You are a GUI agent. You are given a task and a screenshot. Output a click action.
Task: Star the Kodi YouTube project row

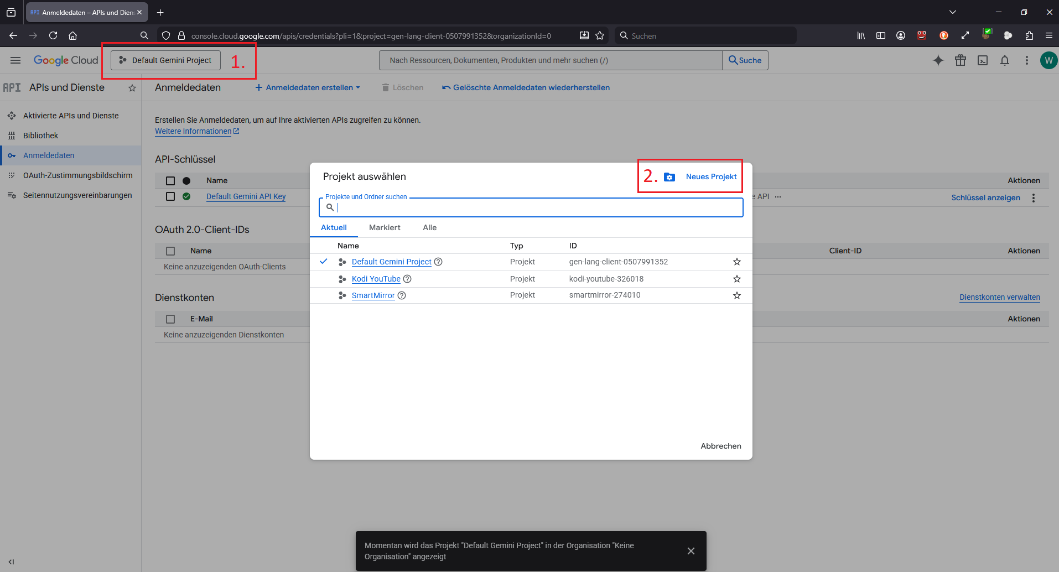click(x=737, y=279)
